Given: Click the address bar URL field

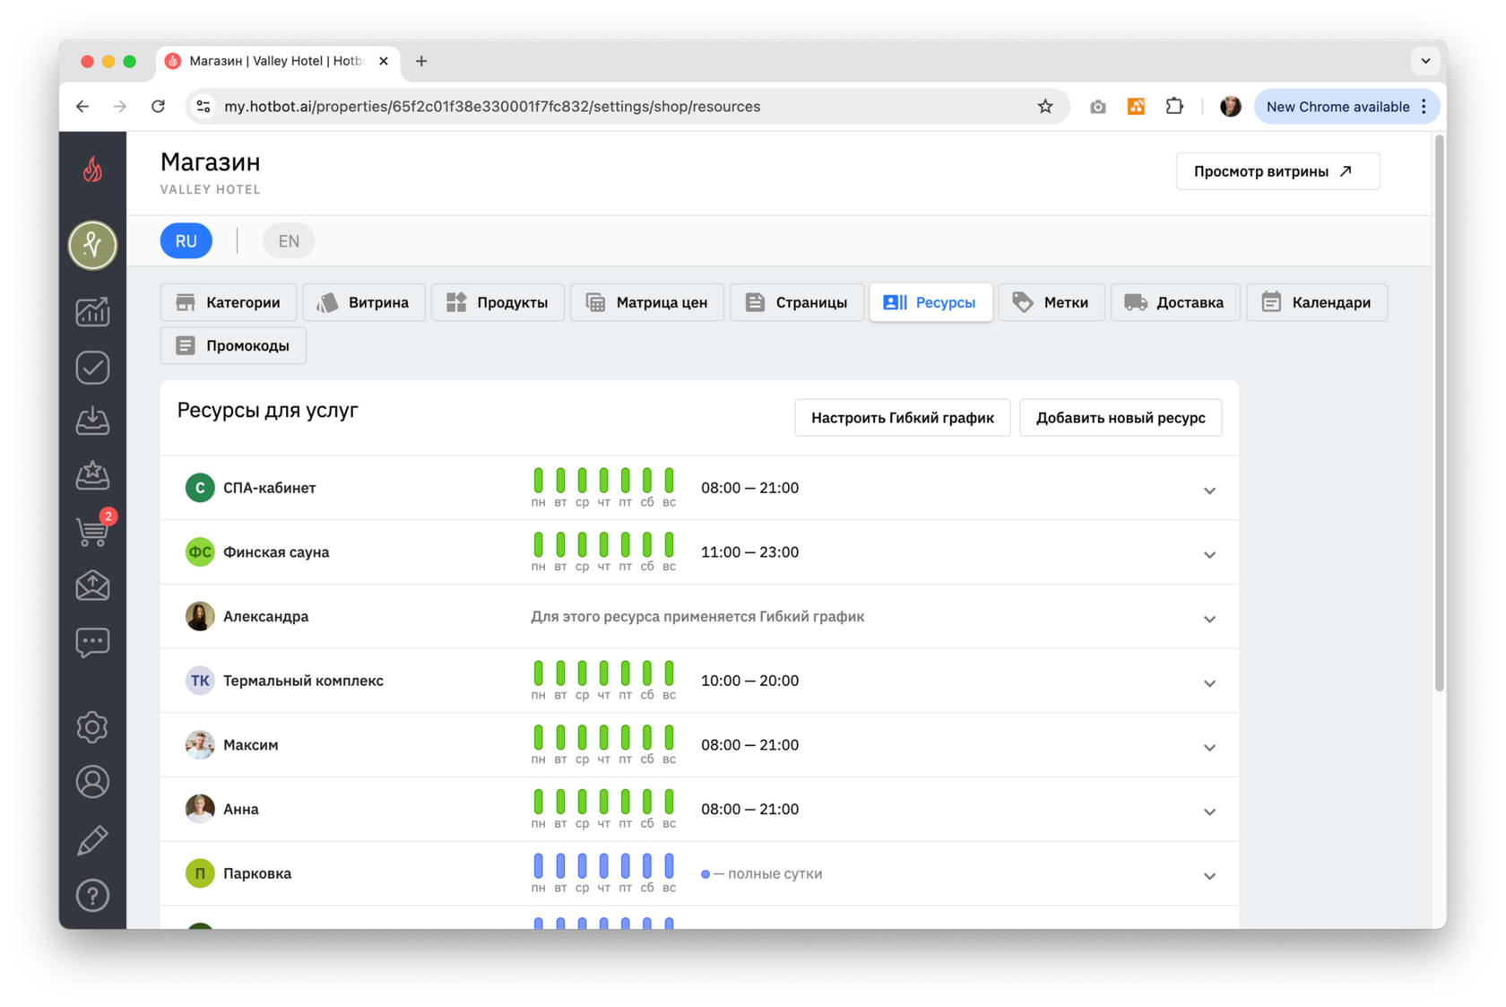Looking at the screenshot, I should pyautogui.click(x=627, y=107).
